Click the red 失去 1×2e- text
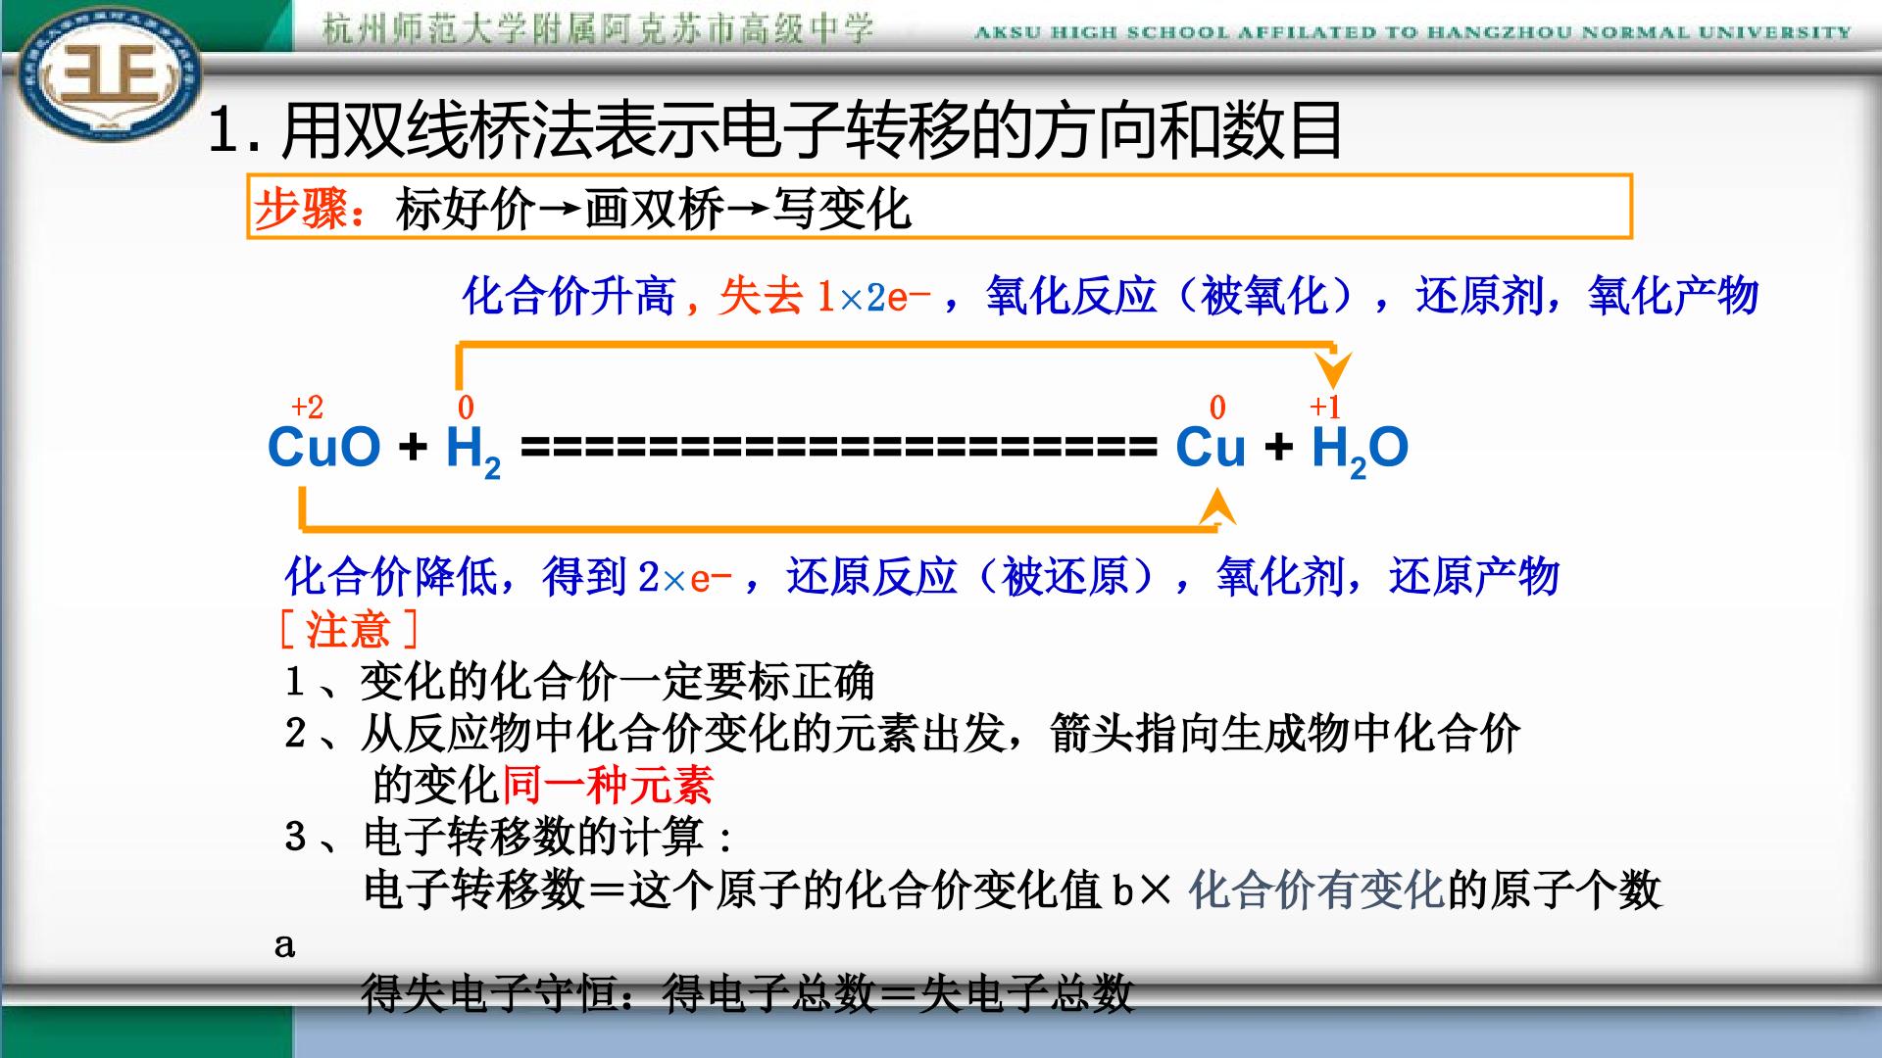This screenshot has width=1882, height=1058. [x=824, y=295]
